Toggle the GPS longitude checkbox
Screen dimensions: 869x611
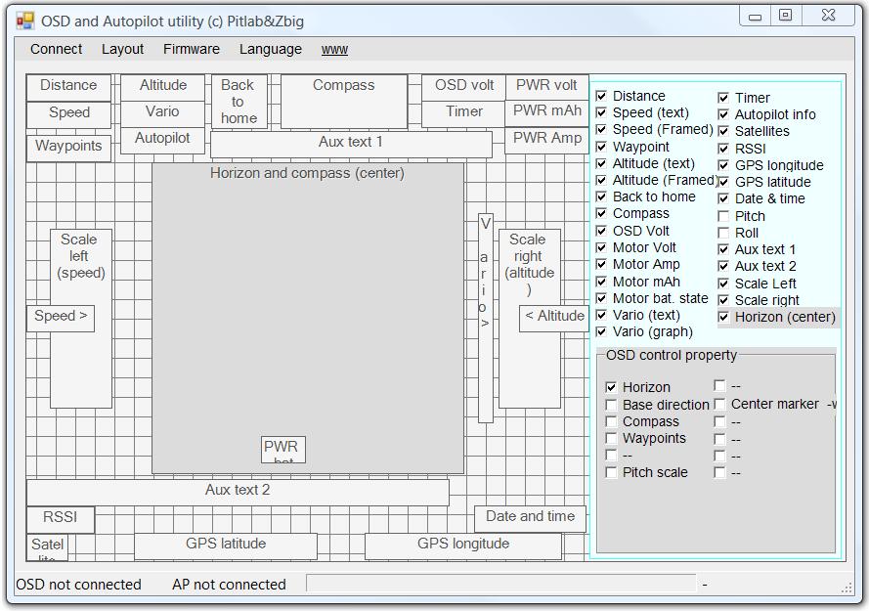[723, 165]
